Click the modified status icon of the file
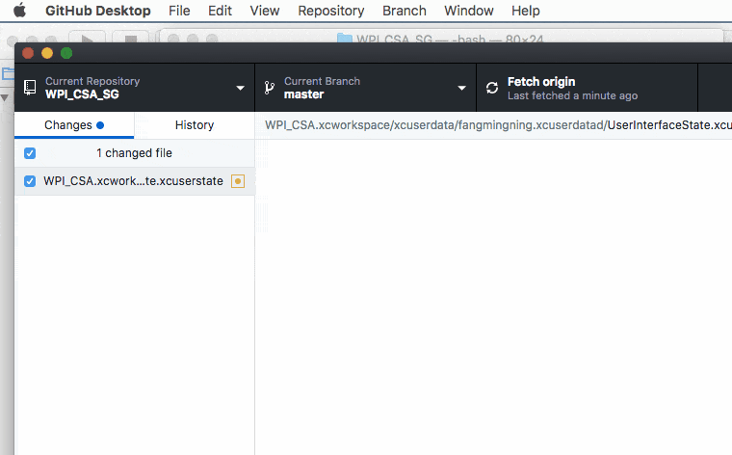732x455 pixels. pos(238,181)
